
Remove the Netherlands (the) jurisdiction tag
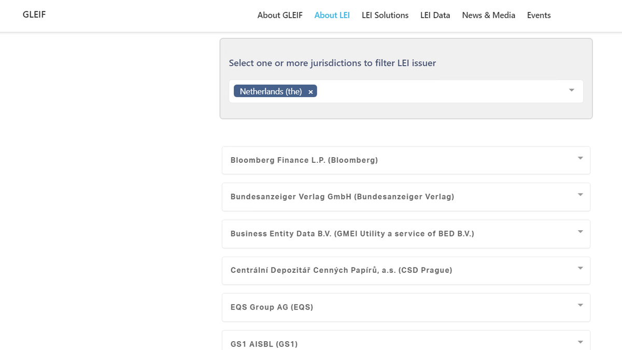click(x=310, y=92)
